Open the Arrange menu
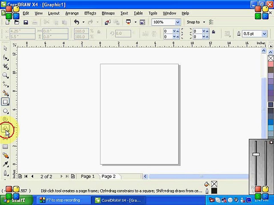The height and width of the screenshot is (205, 274). tap(72, 13)
